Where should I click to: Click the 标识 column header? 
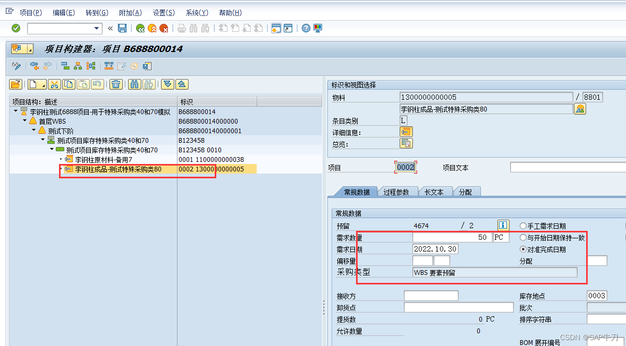click(x=217, y=102)
